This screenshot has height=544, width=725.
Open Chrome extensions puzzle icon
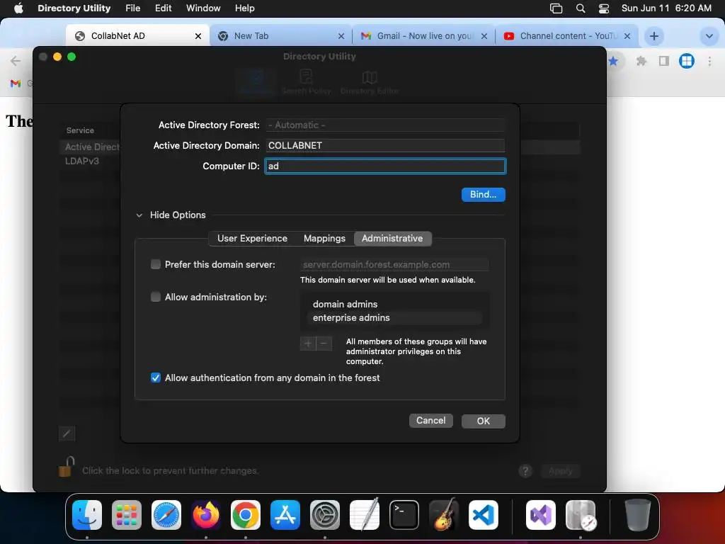click(641, 61)
